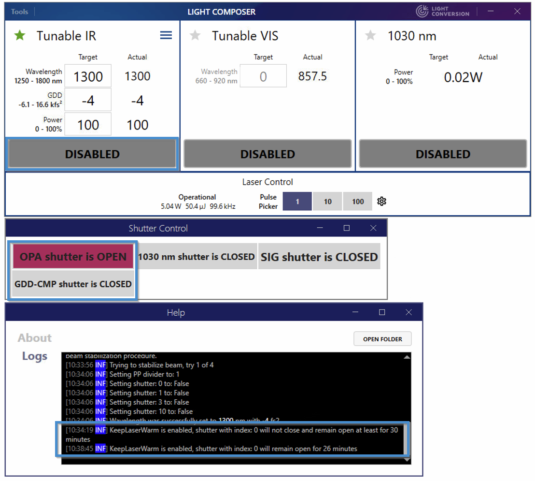This screenshot has height=481, width=535.
Task: Click the log scrollbar down arrow
Action: [x=407, y=460]
